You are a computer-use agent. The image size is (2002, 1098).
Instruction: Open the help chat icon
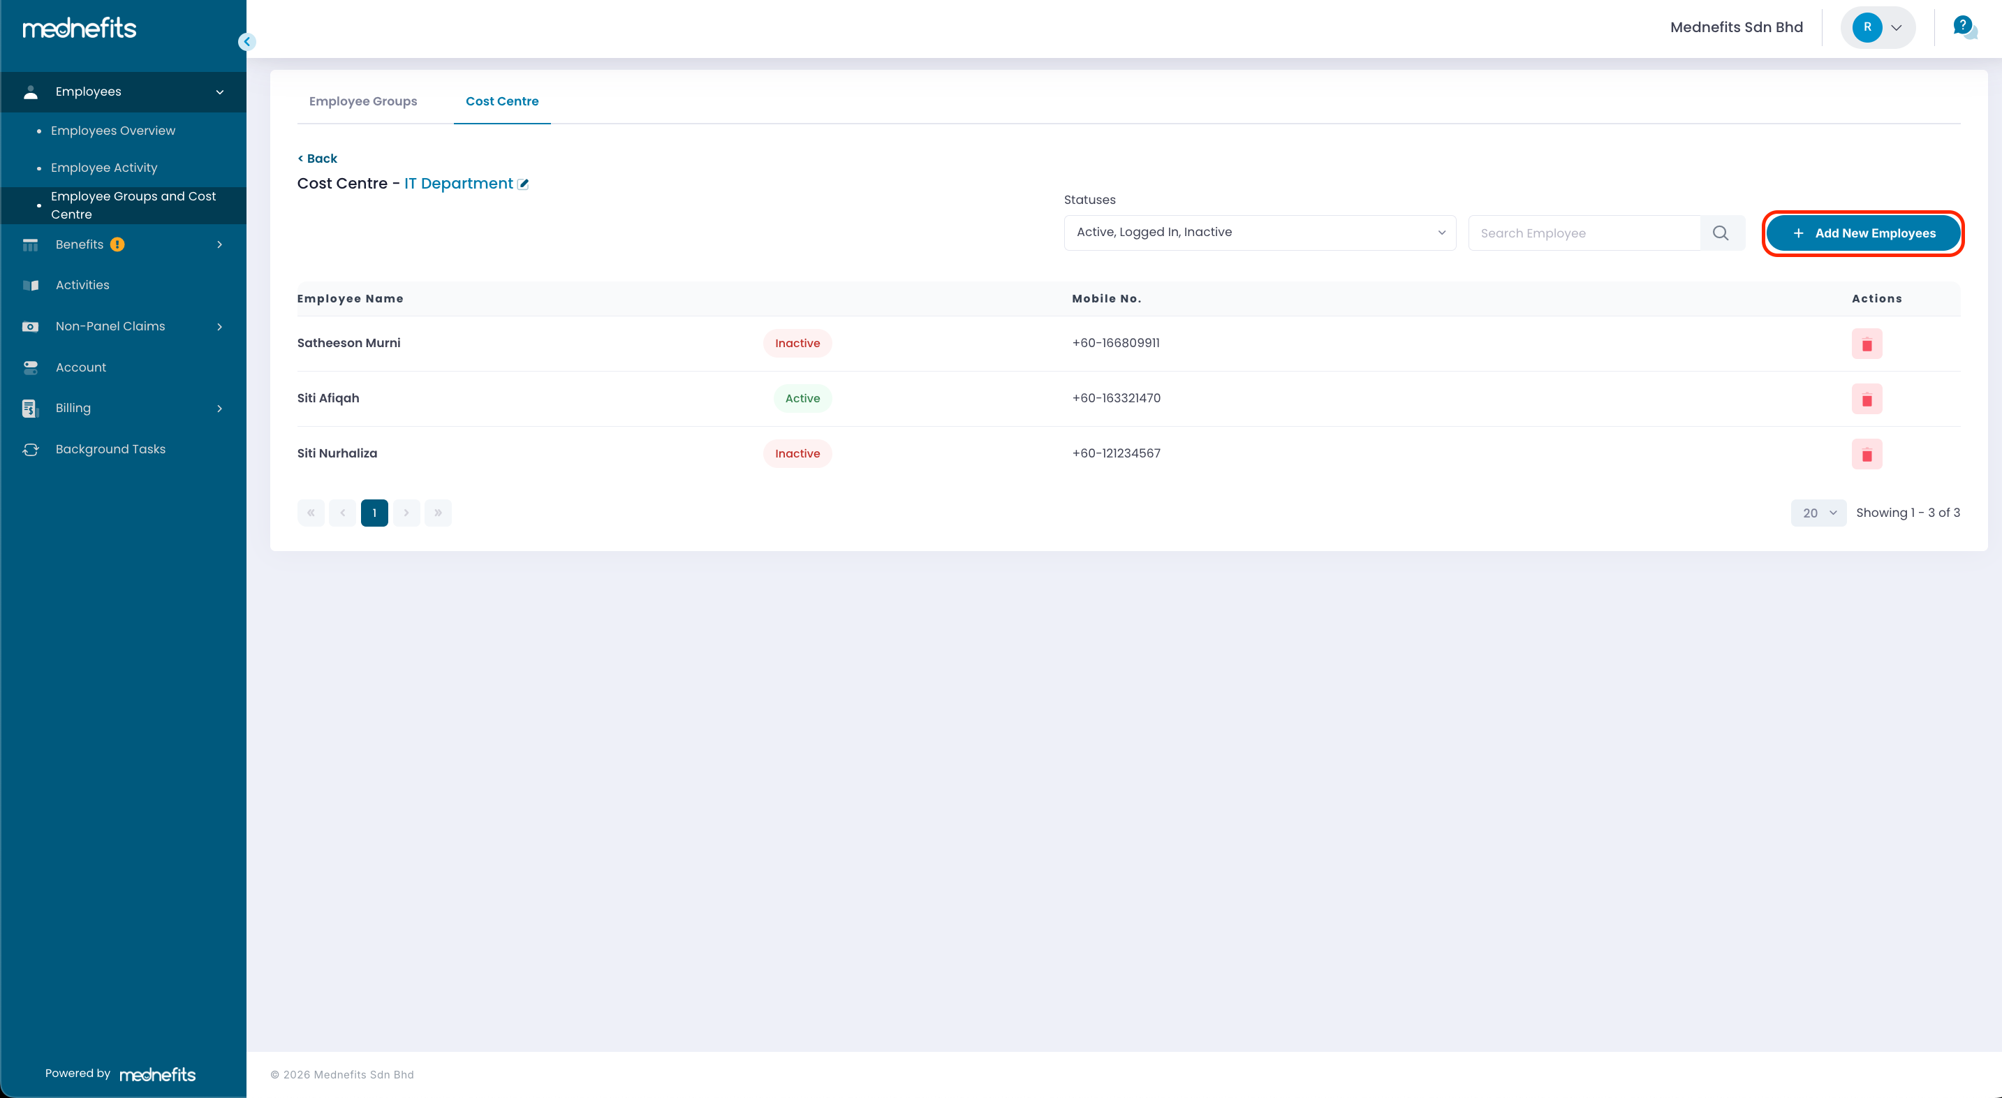(x=1964, y=27)
